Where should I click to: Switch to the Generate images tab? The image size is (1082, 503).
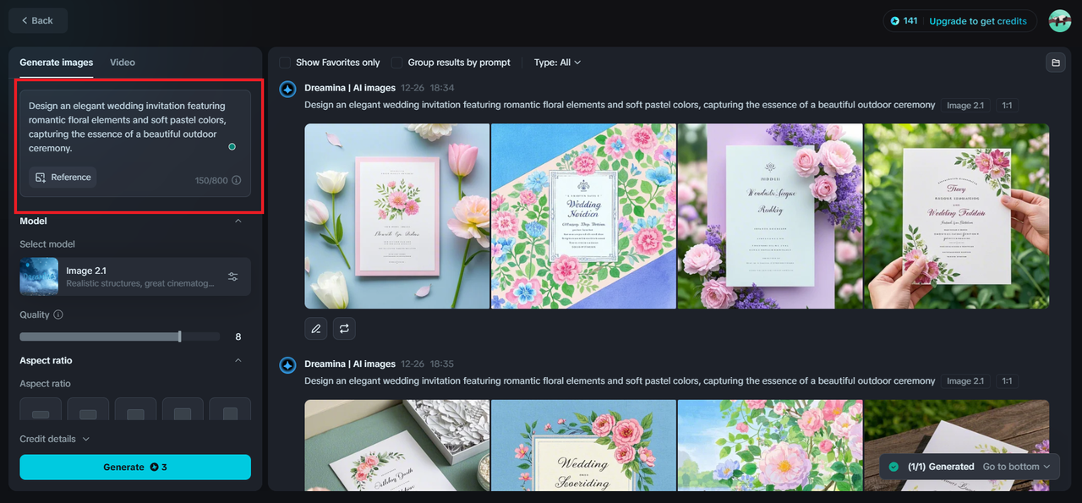click(x=57, y=63)
